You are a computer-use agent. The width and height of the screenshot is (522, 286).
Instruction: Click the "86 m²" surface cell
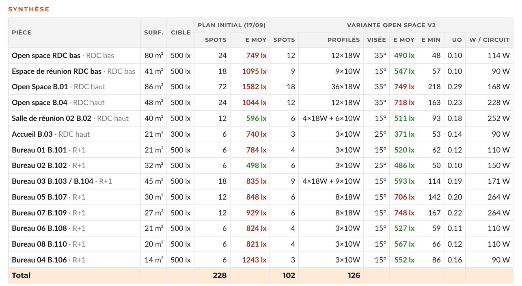pos(154,87)
